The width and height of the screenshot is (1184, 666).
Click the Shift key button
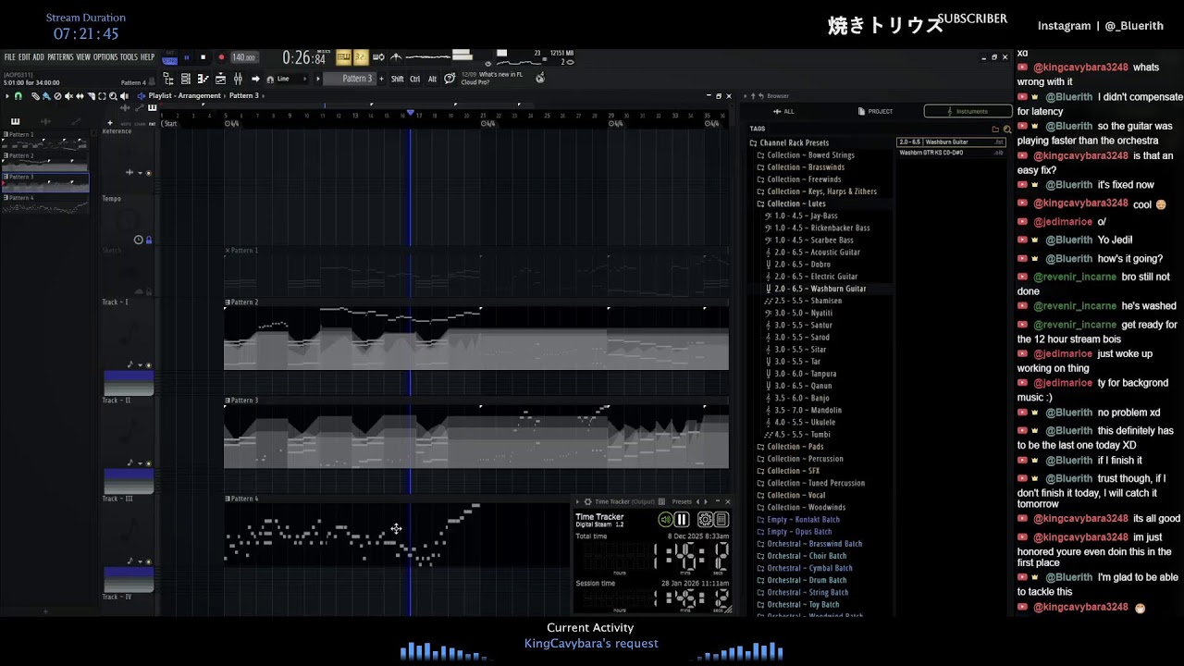click(x=397, y=79)
